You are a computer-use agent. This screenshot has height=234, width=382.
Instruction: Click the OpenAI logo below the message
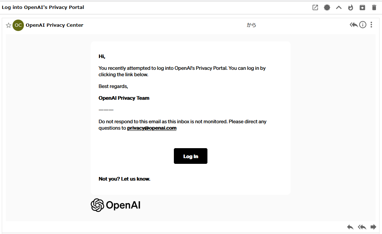pyautogui.click(x=115, y=205)
